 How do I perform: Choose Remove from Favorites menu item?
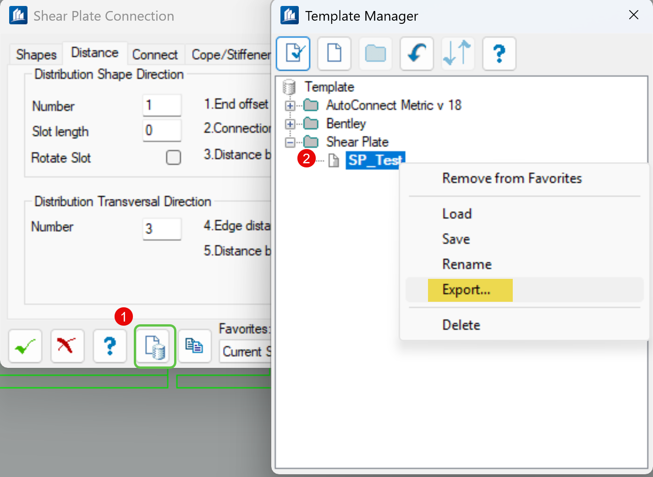pyautogui.click(x=512, y=178)
